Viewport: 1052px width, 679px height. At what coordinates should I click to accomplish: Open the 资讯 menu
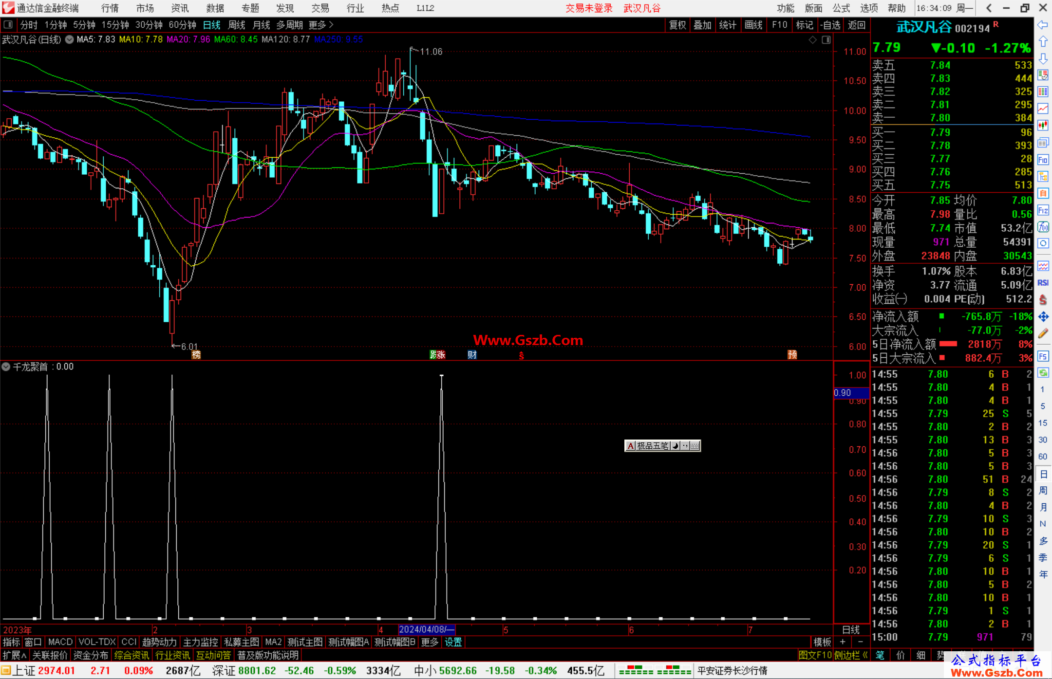coord(180,8)
